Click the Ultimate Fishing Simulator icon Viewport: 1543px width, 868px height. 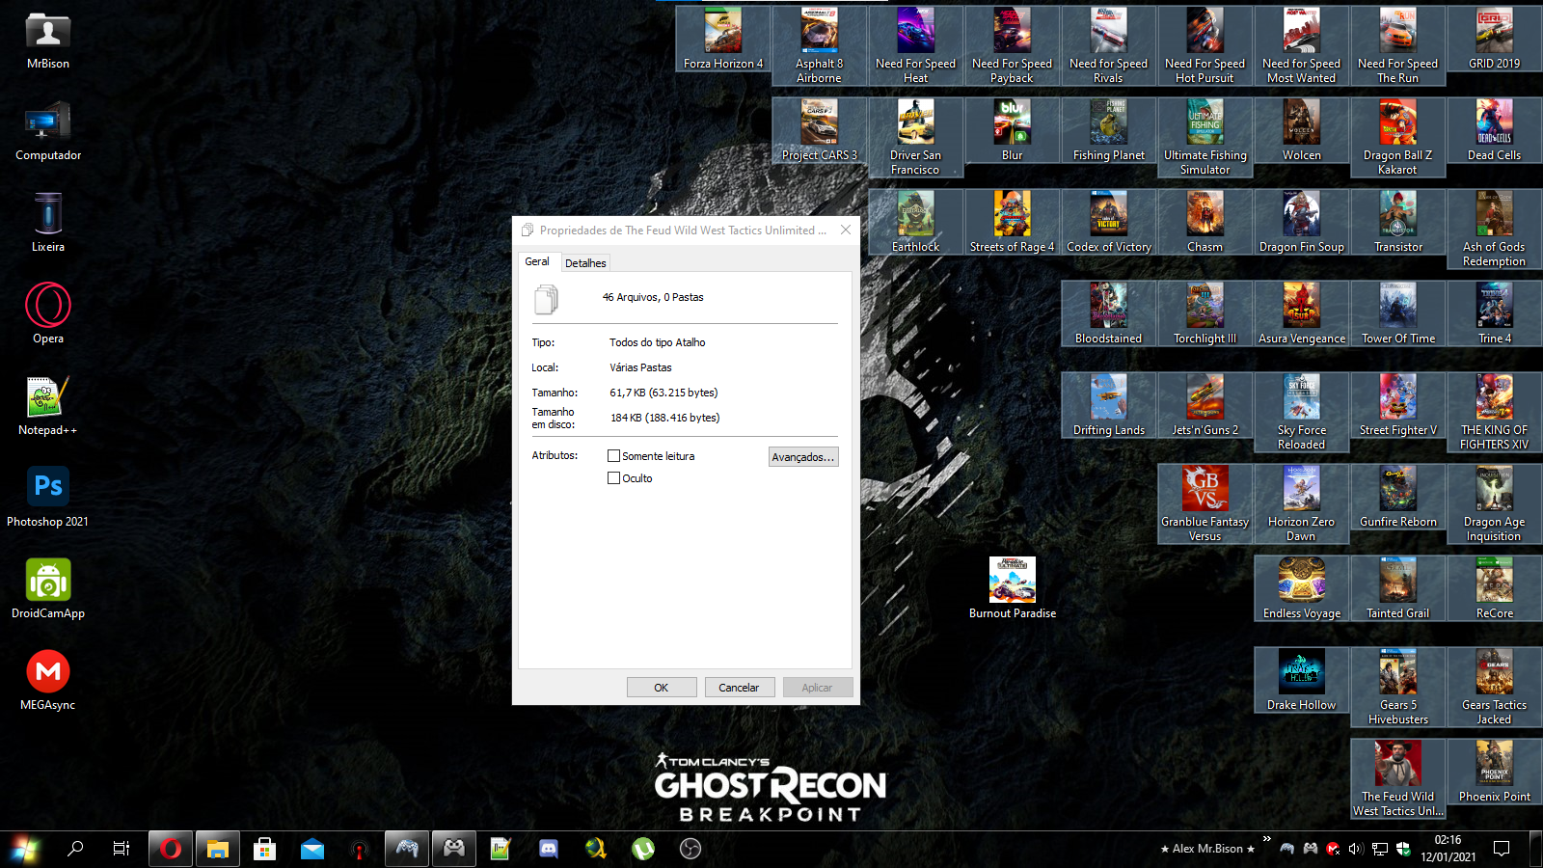[1205, 138]
